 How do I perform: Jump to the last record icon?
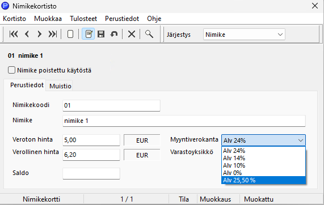(x=52, y=34)
